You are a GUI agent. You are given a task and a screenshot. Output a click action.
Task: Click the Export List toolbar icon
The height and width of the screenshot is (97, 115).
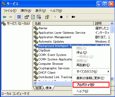point(39,17)
